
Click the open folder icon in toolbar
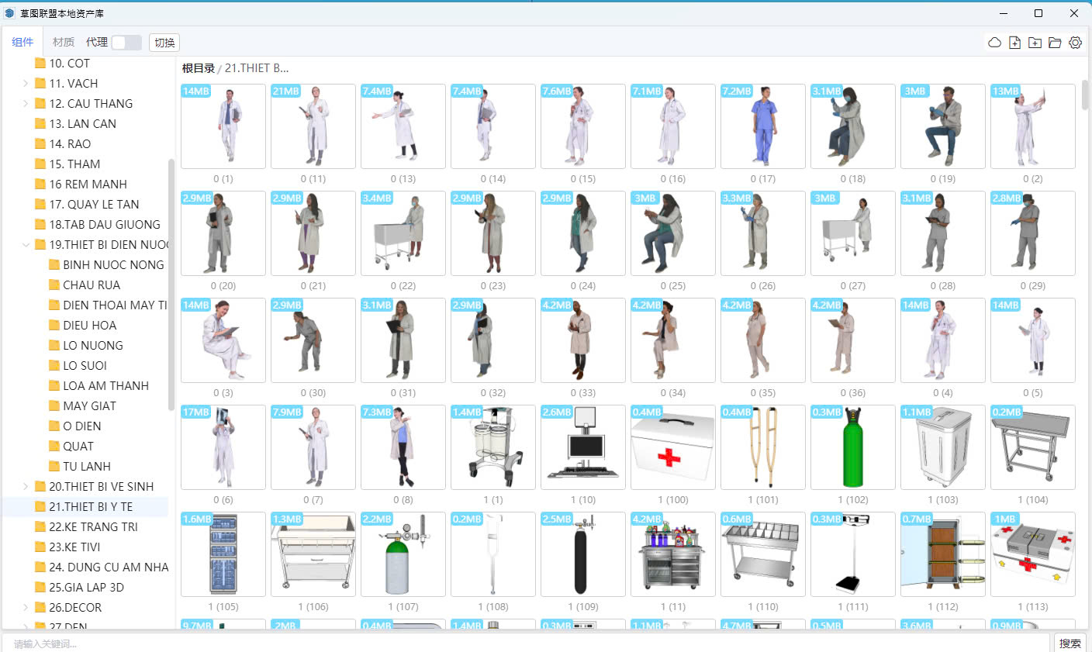coord(1055,43)
